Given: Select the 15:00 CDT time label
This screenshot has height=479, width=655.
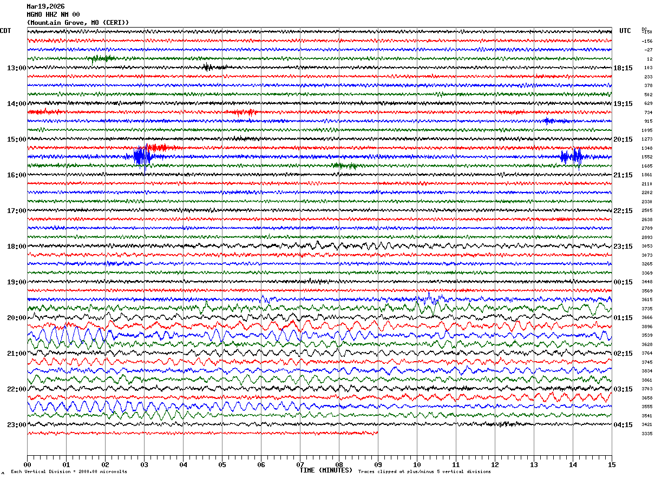Looking at the screenshot, I should (16, 139).
